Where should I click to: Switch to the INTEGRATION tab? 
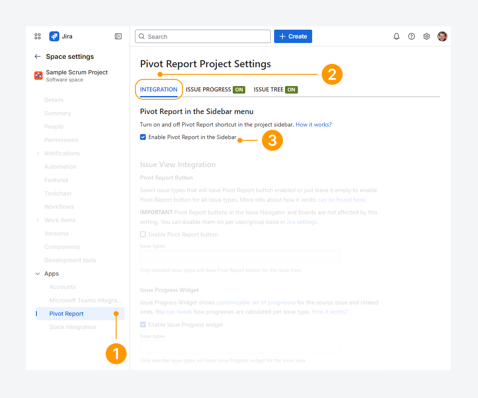click(158, 90)
